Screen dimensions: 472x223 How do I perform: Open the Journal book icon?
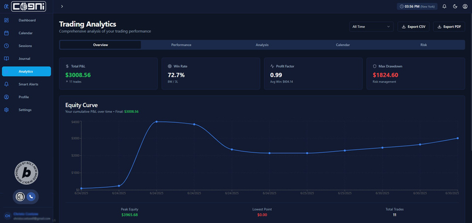click(6, 59)
